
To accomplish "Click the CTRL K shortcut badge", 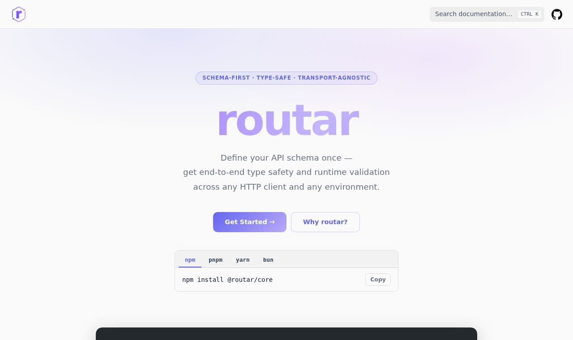I will [x=530, y=14].
